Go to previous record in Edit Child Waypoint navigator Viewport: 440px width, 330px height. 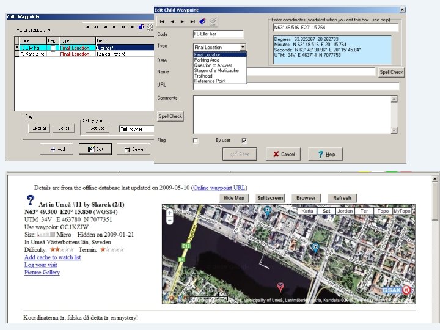tap(172, 21)
